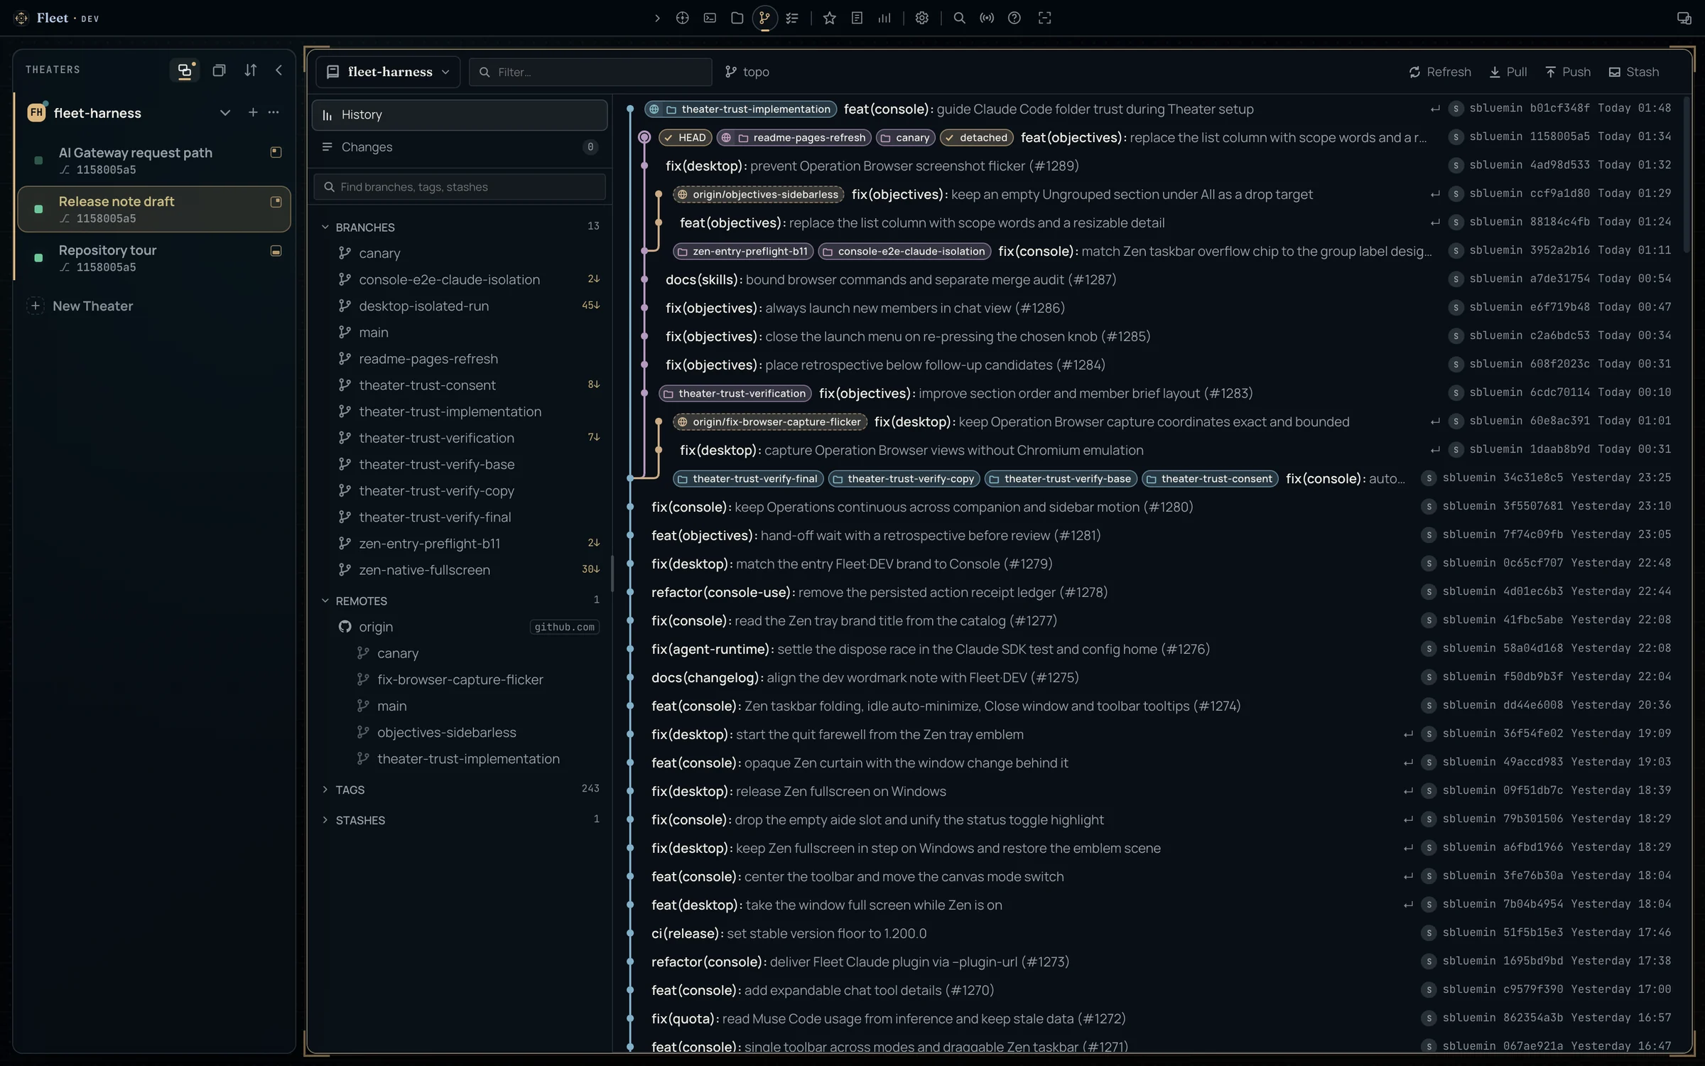
Task: Collapse the REMOTES section
Action: [325, 601]
